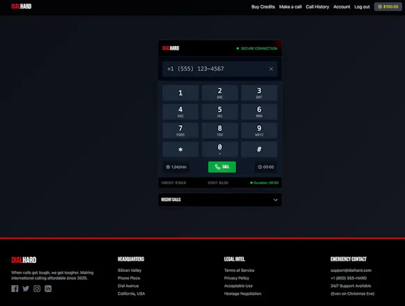The image size is (405, 306).
Task: Tap keypad digit 7 PQRS
Action: (x=181, y=131)
